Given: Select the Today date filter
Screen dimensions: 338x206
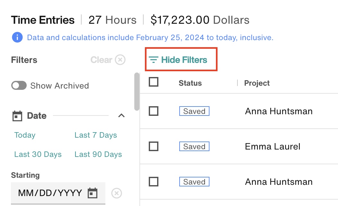Looking at the screenshot, I should (25, 135).
